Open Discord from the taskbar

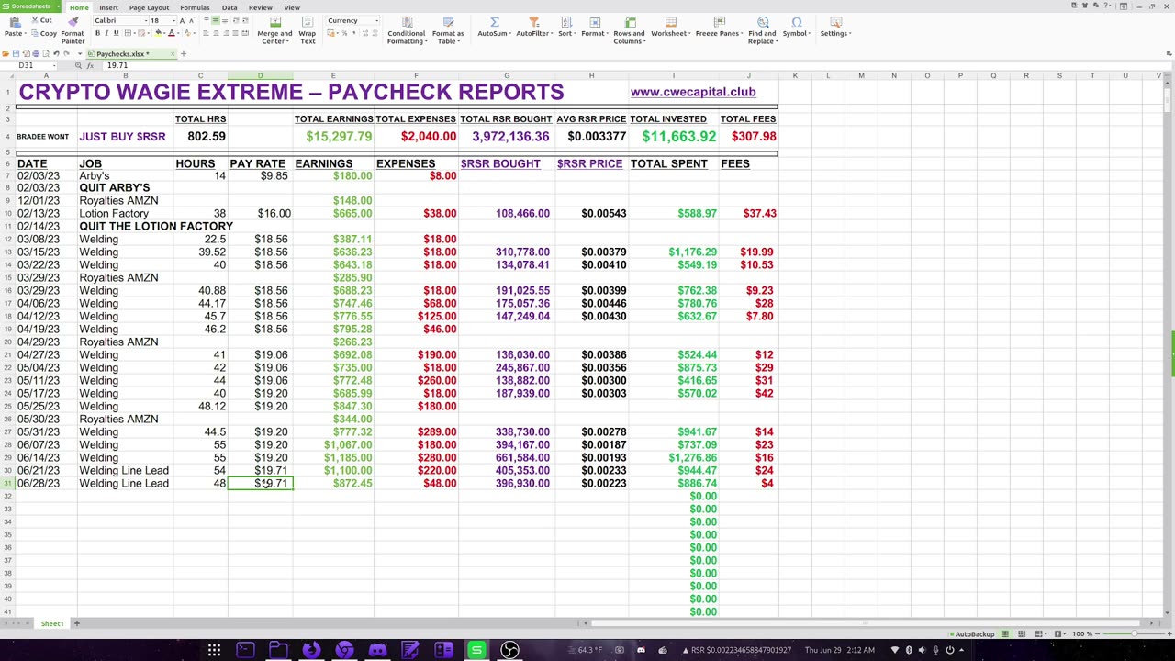pyautogui.click(x=377, y=651)
